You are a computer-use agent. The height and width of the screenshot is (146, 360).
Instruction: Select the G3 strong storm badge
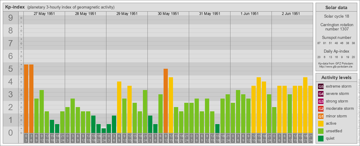pos(321,101)
